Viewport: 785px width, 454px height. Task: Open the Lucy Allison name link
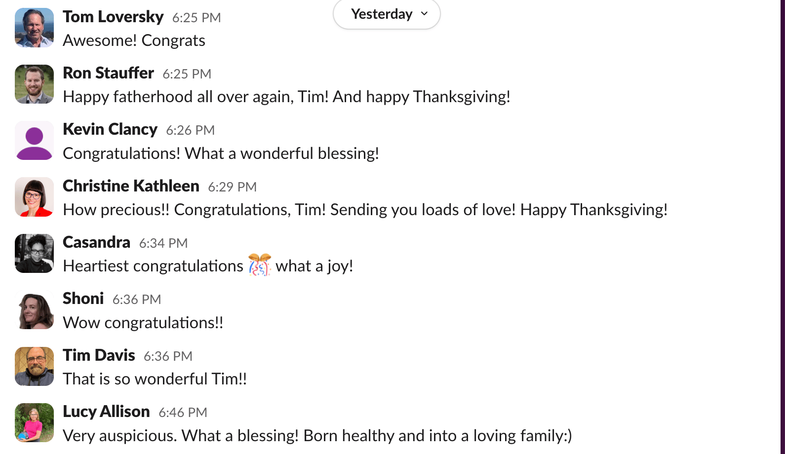(106, 412)
